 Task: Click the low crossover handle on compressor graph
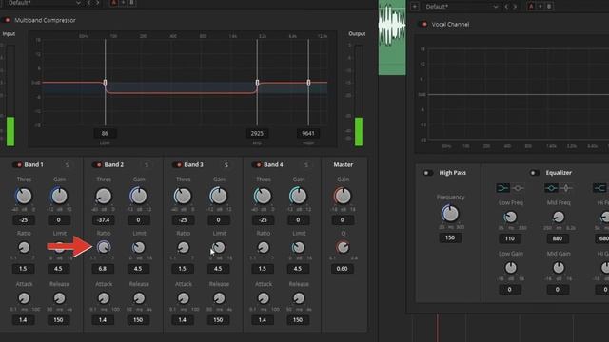pos(105,83)
